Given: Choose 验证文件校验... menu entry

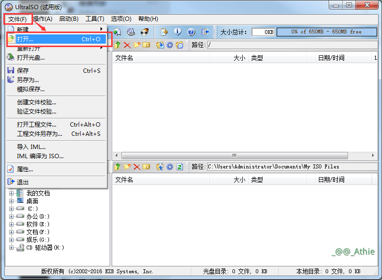Looking at the screenshot, I should coord(56,112).
